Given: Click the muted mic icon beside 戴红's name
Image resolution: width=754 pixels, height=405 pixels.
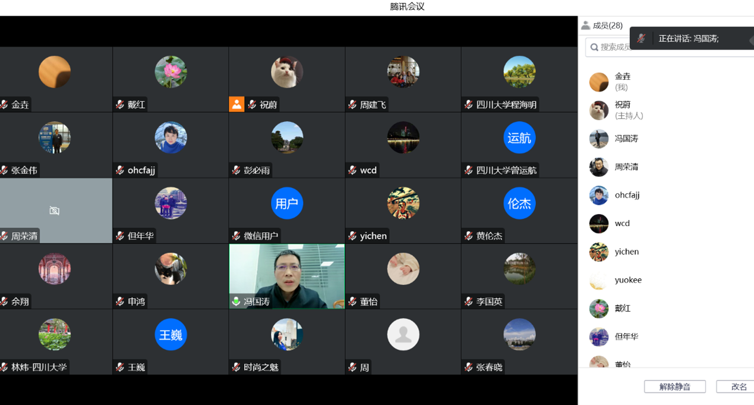Looking at the screenshot, I should point(120,105).
